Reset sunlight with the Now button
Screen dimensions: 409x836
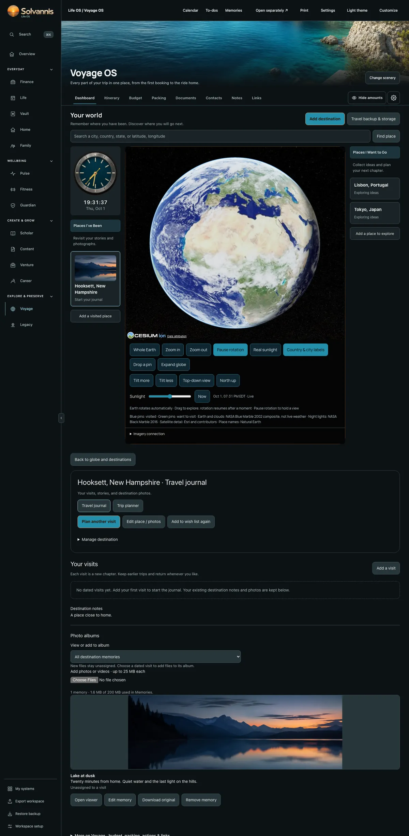[x=202, y=397]
